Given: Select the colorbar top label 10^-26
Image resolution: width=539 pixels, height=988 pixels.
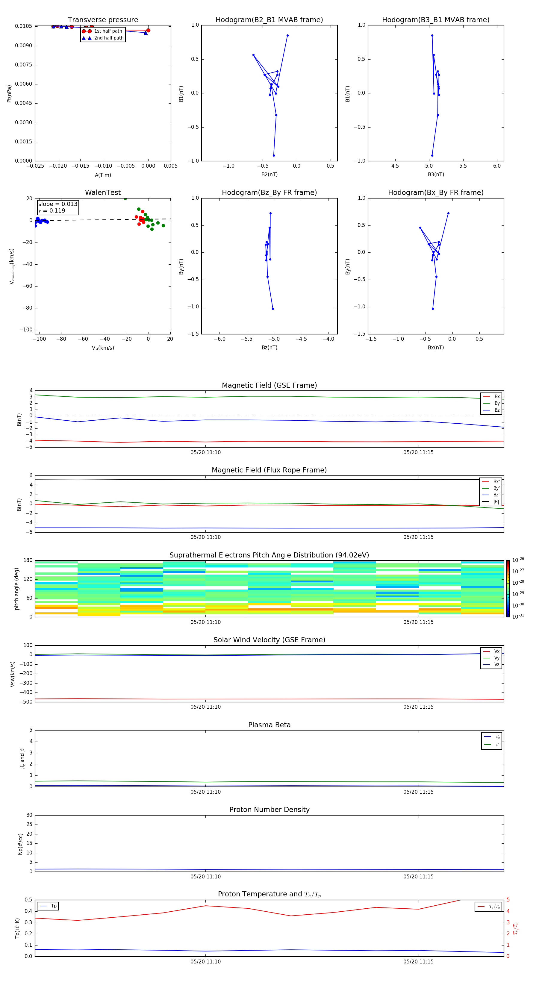Looking at the screenshot, I should click(x=518, y=560).
